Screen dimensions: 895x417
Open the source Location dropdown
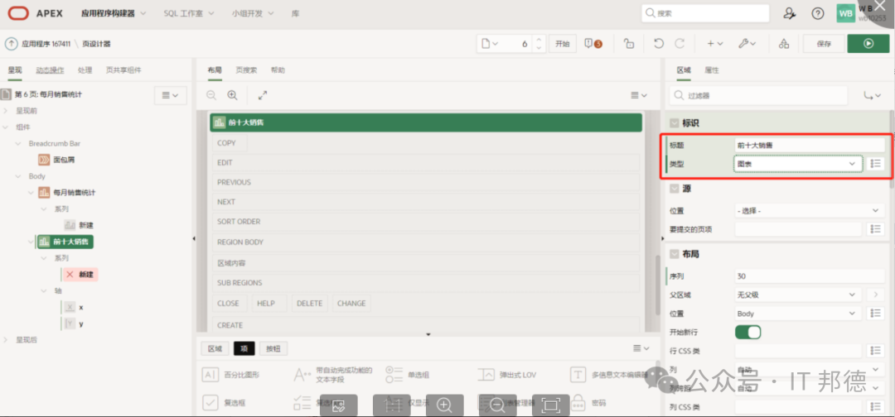(810, 210)
